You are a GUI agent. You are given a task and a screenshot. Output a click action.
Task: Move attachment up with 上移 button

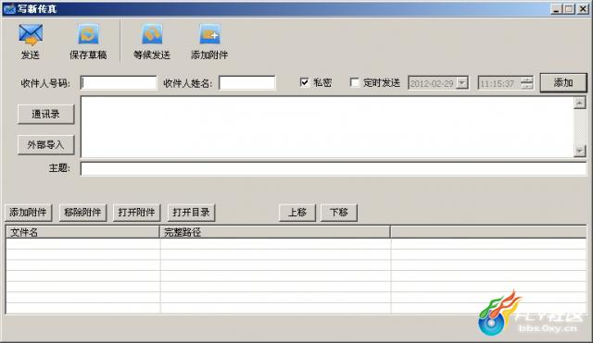coord(297,213)
